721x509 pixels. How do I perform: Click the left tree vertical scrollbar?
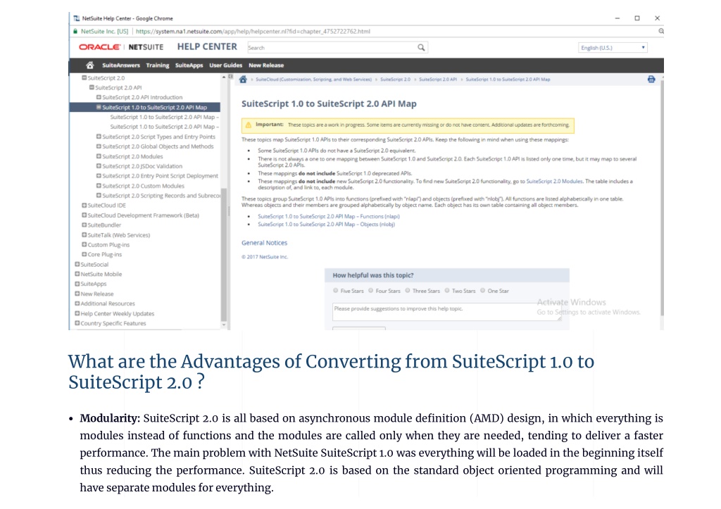224,255
